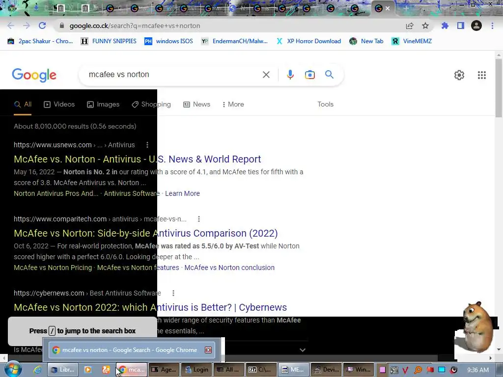Open the windows ISOS bookmark
The width and height of the screenshot is (503, 377).
pyautogui.click(x=169, y=41)
